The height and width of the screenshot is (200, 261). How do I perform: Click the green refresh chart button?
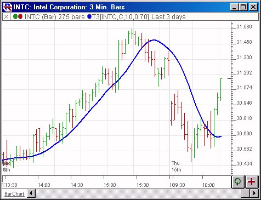pyautogui.click(x=238, y=181)
